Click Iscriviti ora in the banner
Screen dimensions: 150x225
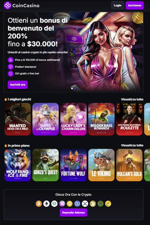18,85
